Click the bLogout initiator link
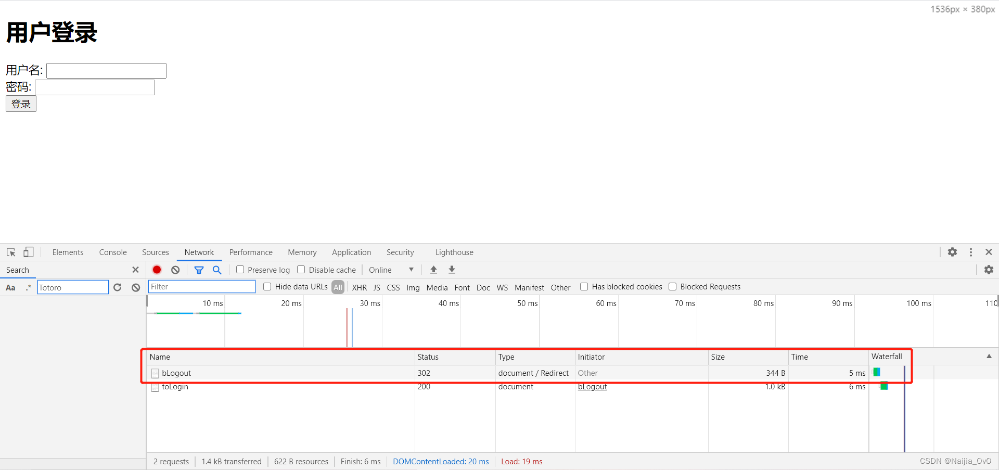 click(593, 387)
